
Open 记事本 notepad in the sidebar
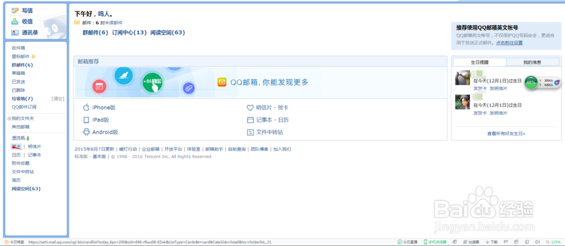tap(34, 155)
